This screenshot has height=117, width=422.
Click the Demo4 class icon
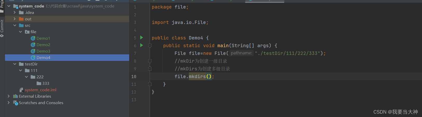click(33, 58)
